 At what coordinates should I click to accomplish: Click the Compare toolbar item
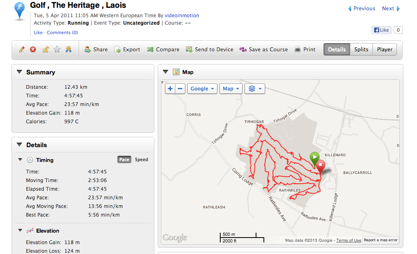163,49
